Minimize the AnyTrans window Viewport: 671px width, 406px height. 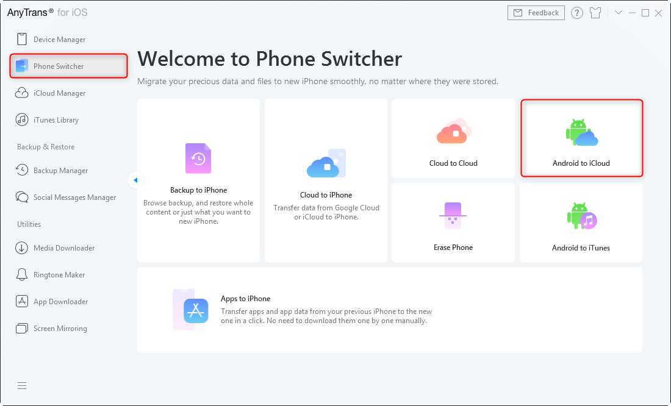point(632,13)
